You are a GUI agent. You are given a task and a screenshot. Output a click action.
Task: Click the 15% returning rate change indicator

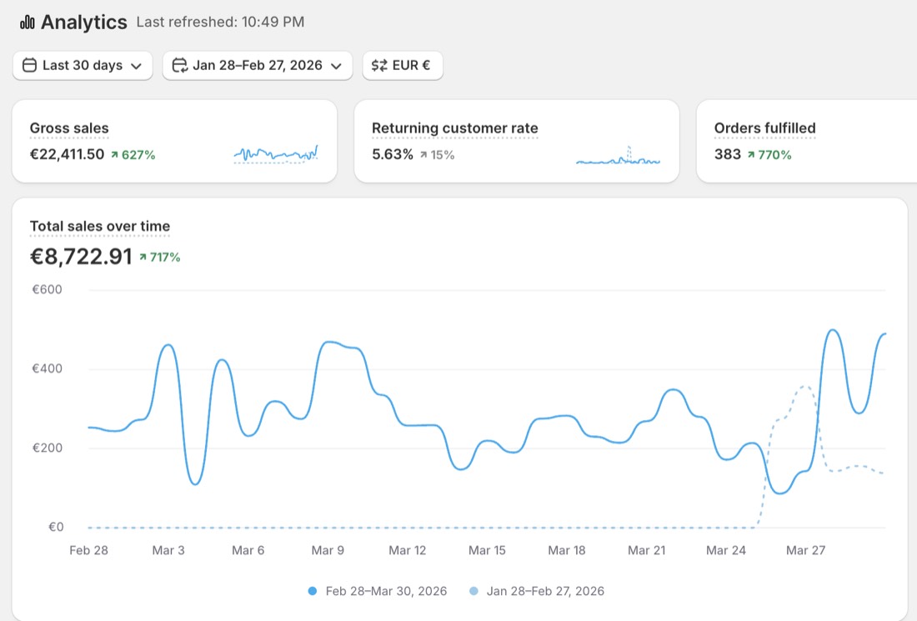click(x=437, y=155)
